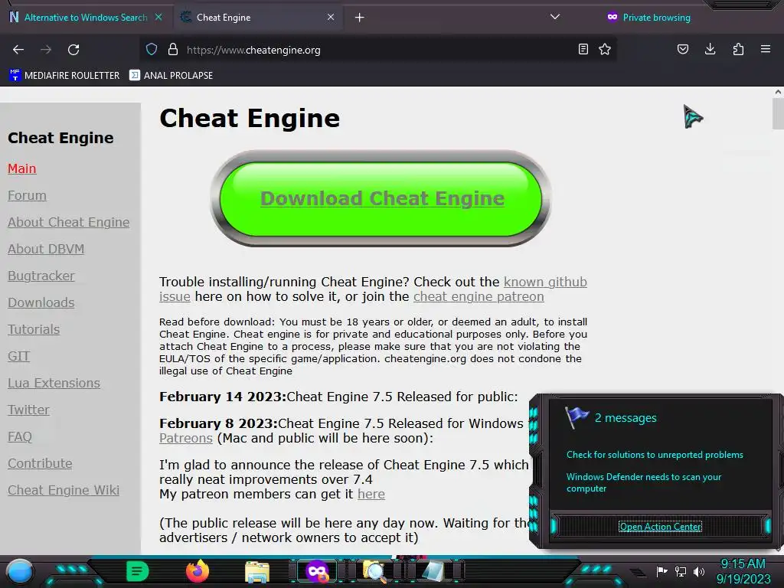
Task: View site security padlock info
Action: (x=173, y=50)
